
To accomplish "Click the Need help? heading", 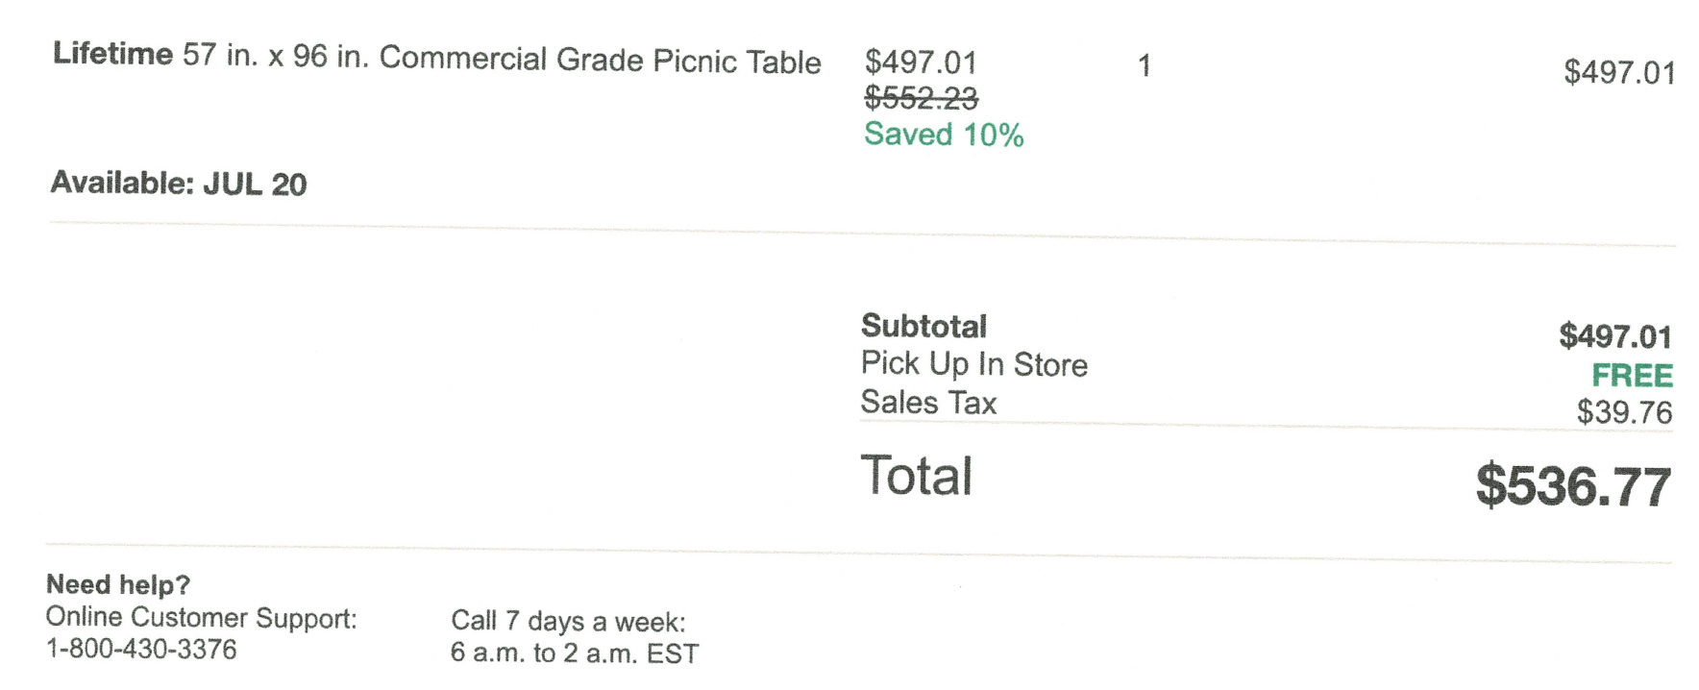I will [x=118, y=584].
